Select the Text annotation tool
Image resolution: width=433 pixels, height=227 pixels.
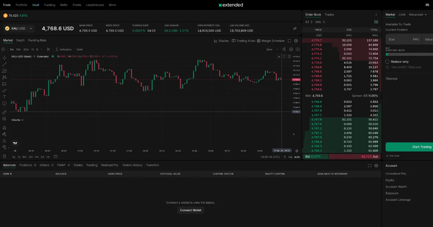(x=4, y=96)
